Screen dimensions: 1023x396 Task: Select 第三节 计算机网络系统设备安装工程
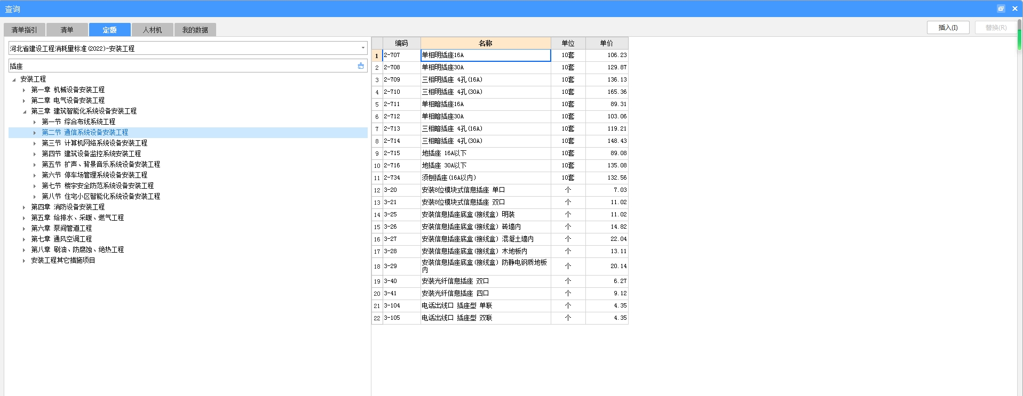coord(94,143)
